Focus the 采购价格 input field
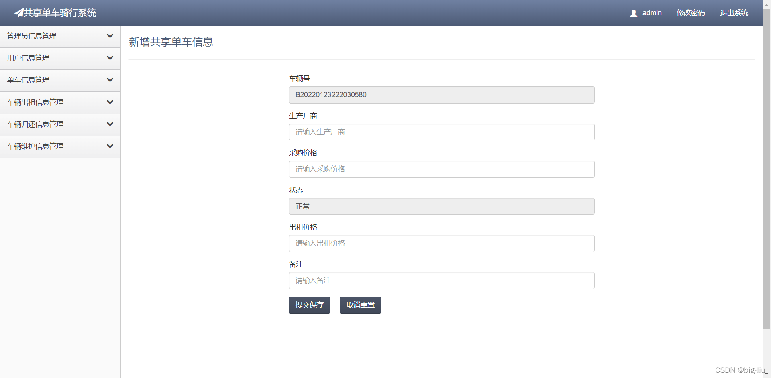Image resolution: width=771 pixels, height=378 pixels. pos(442,169)
